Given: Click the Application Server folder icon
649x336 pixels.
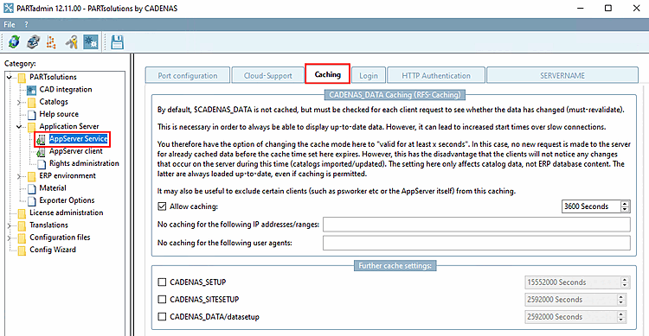Looking at the screenshot, I should coord(32,127).
